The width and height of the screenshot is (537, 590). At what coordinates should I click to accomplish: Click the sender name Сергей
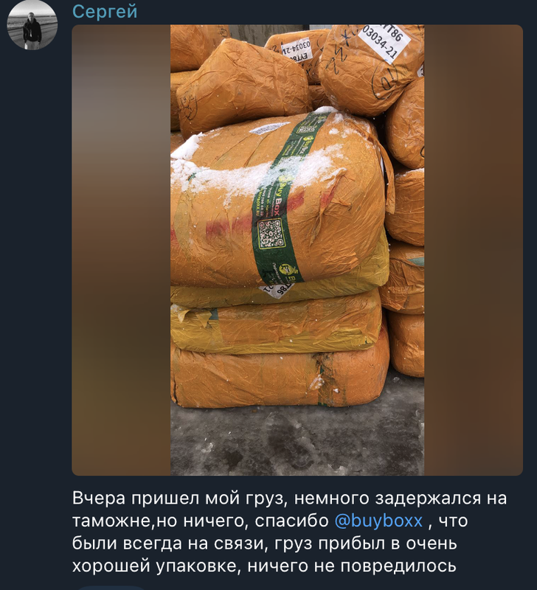(105, 11)
